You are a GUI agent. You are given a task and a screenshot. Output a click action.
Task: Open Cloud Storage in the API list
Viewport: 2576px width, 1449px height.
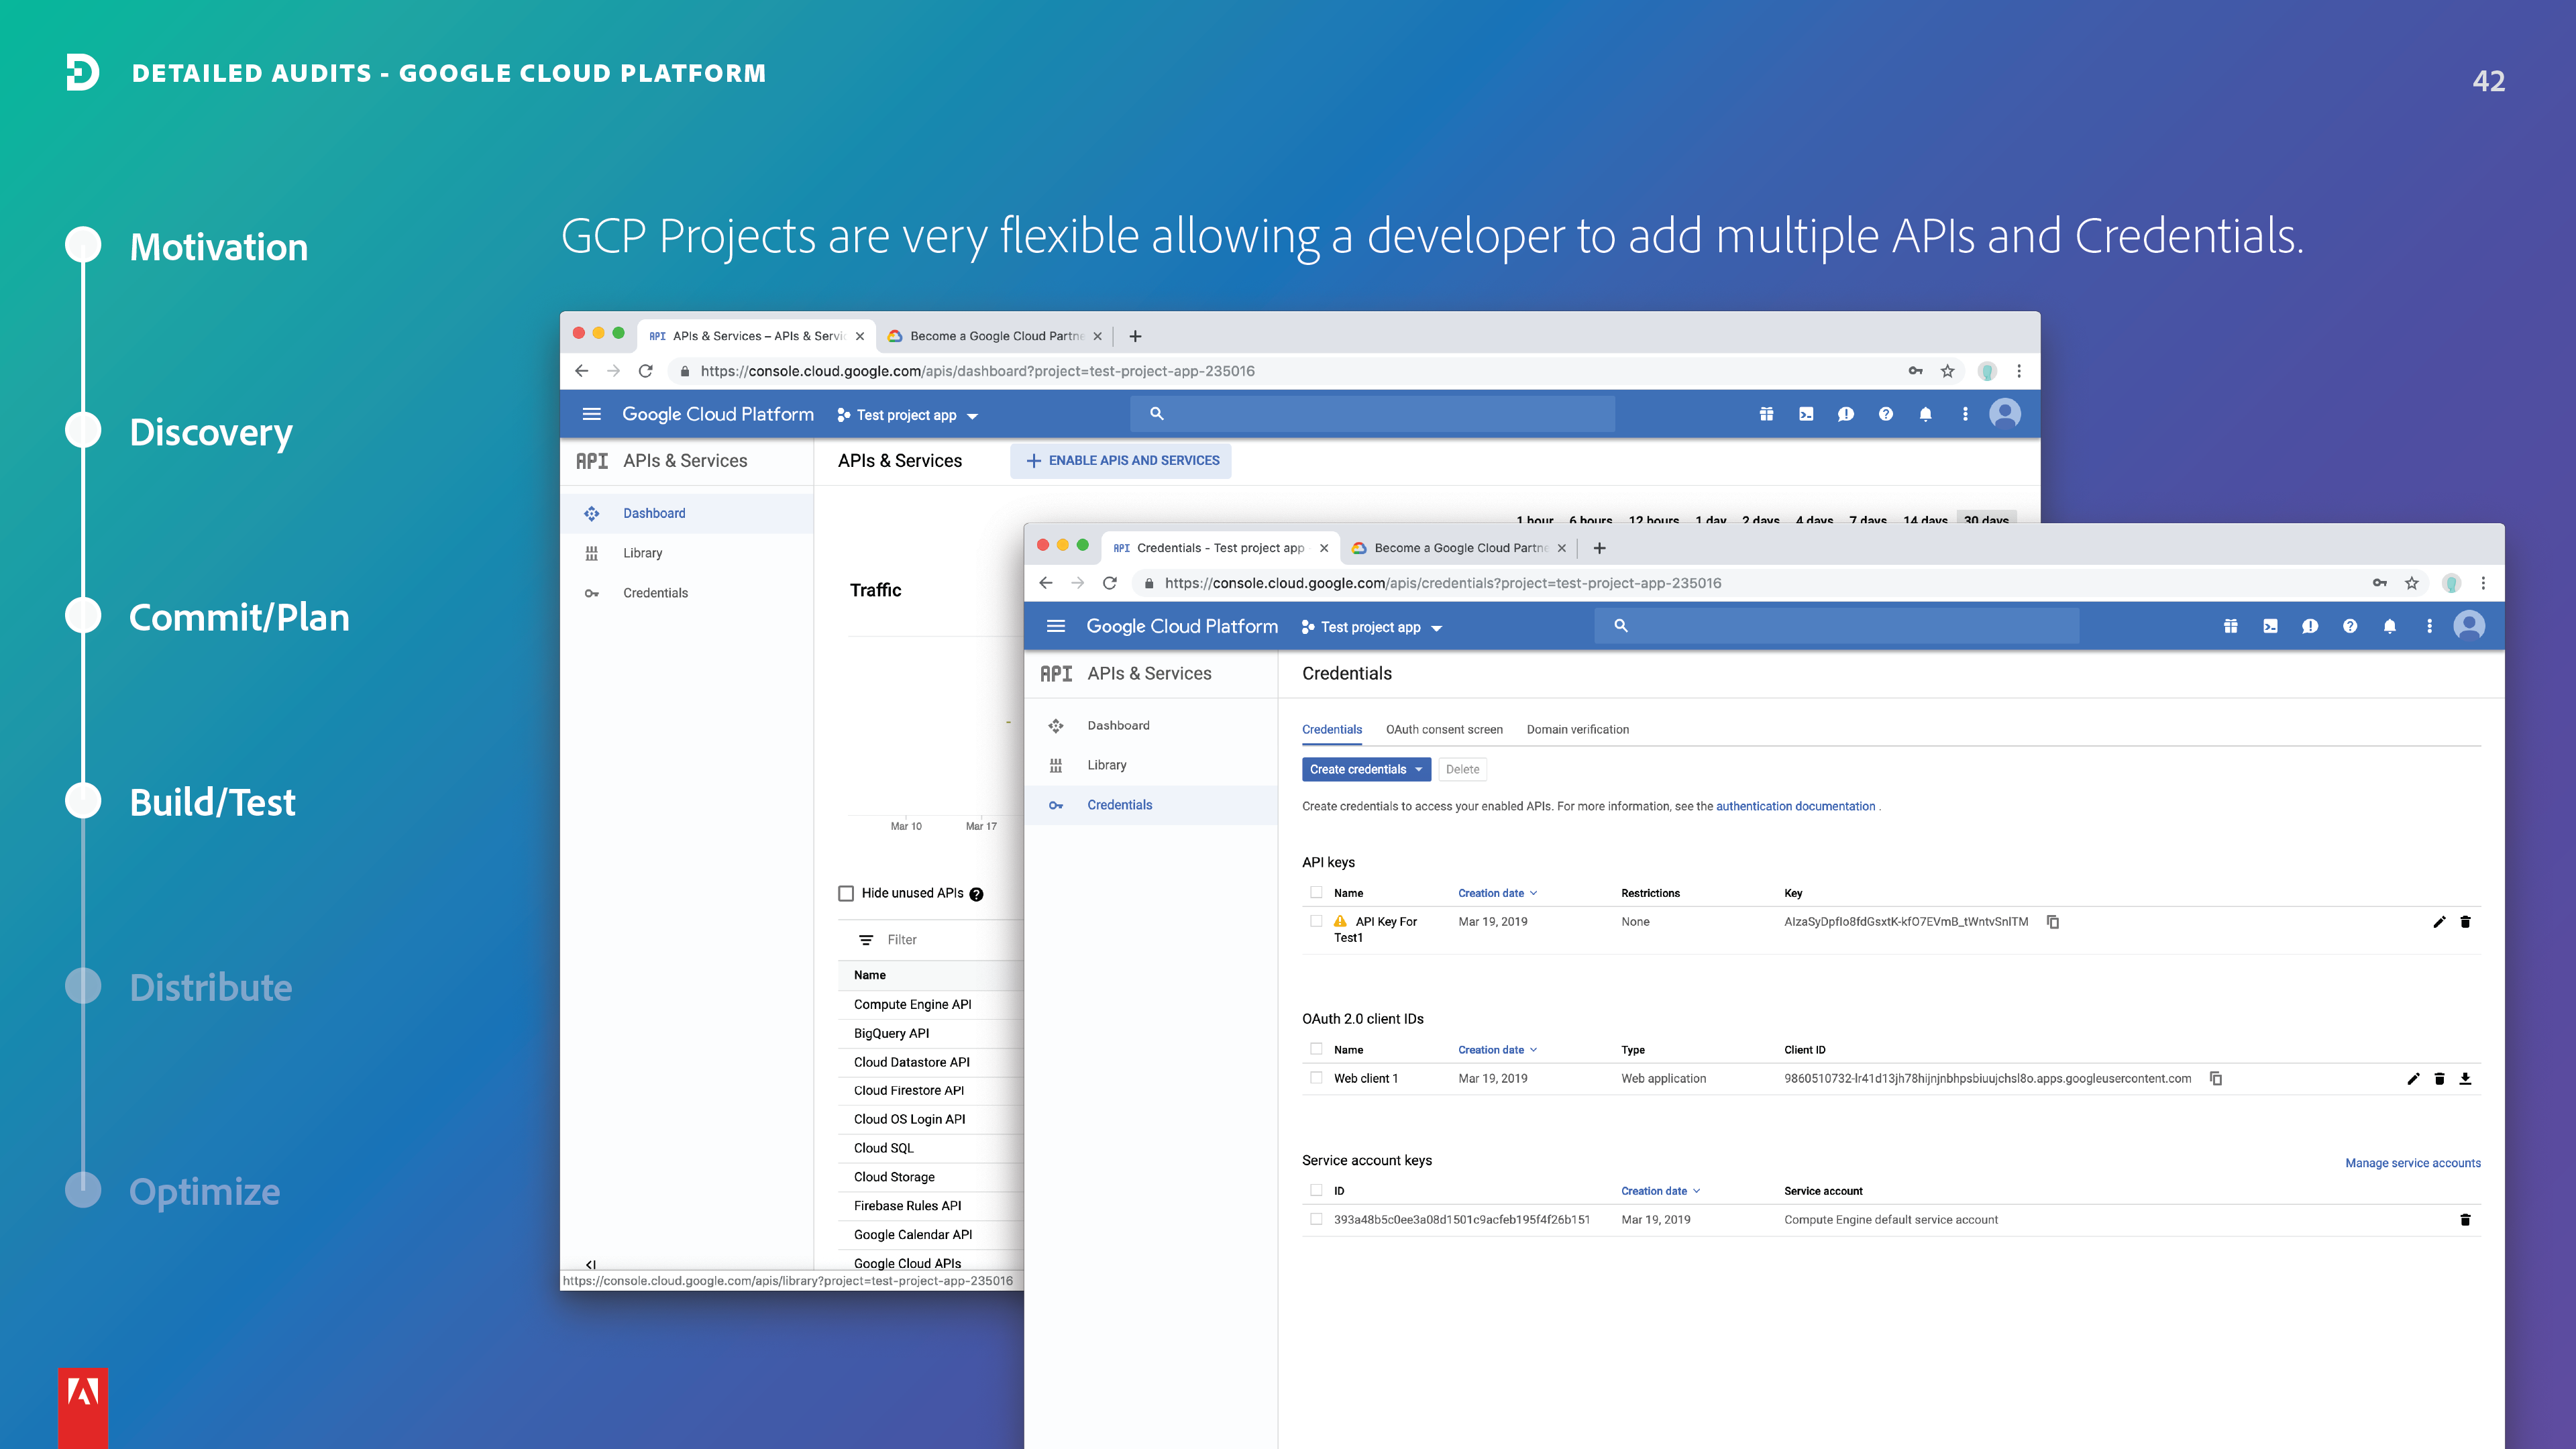pos(894,1177)
